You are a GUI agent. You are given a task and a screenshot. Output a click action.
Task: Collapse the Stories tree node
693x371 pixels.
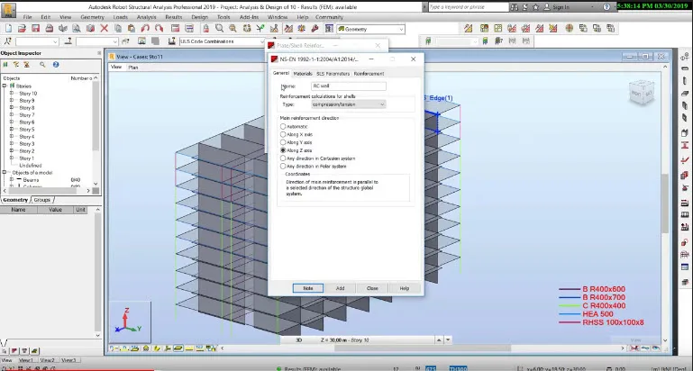[5, 86]
